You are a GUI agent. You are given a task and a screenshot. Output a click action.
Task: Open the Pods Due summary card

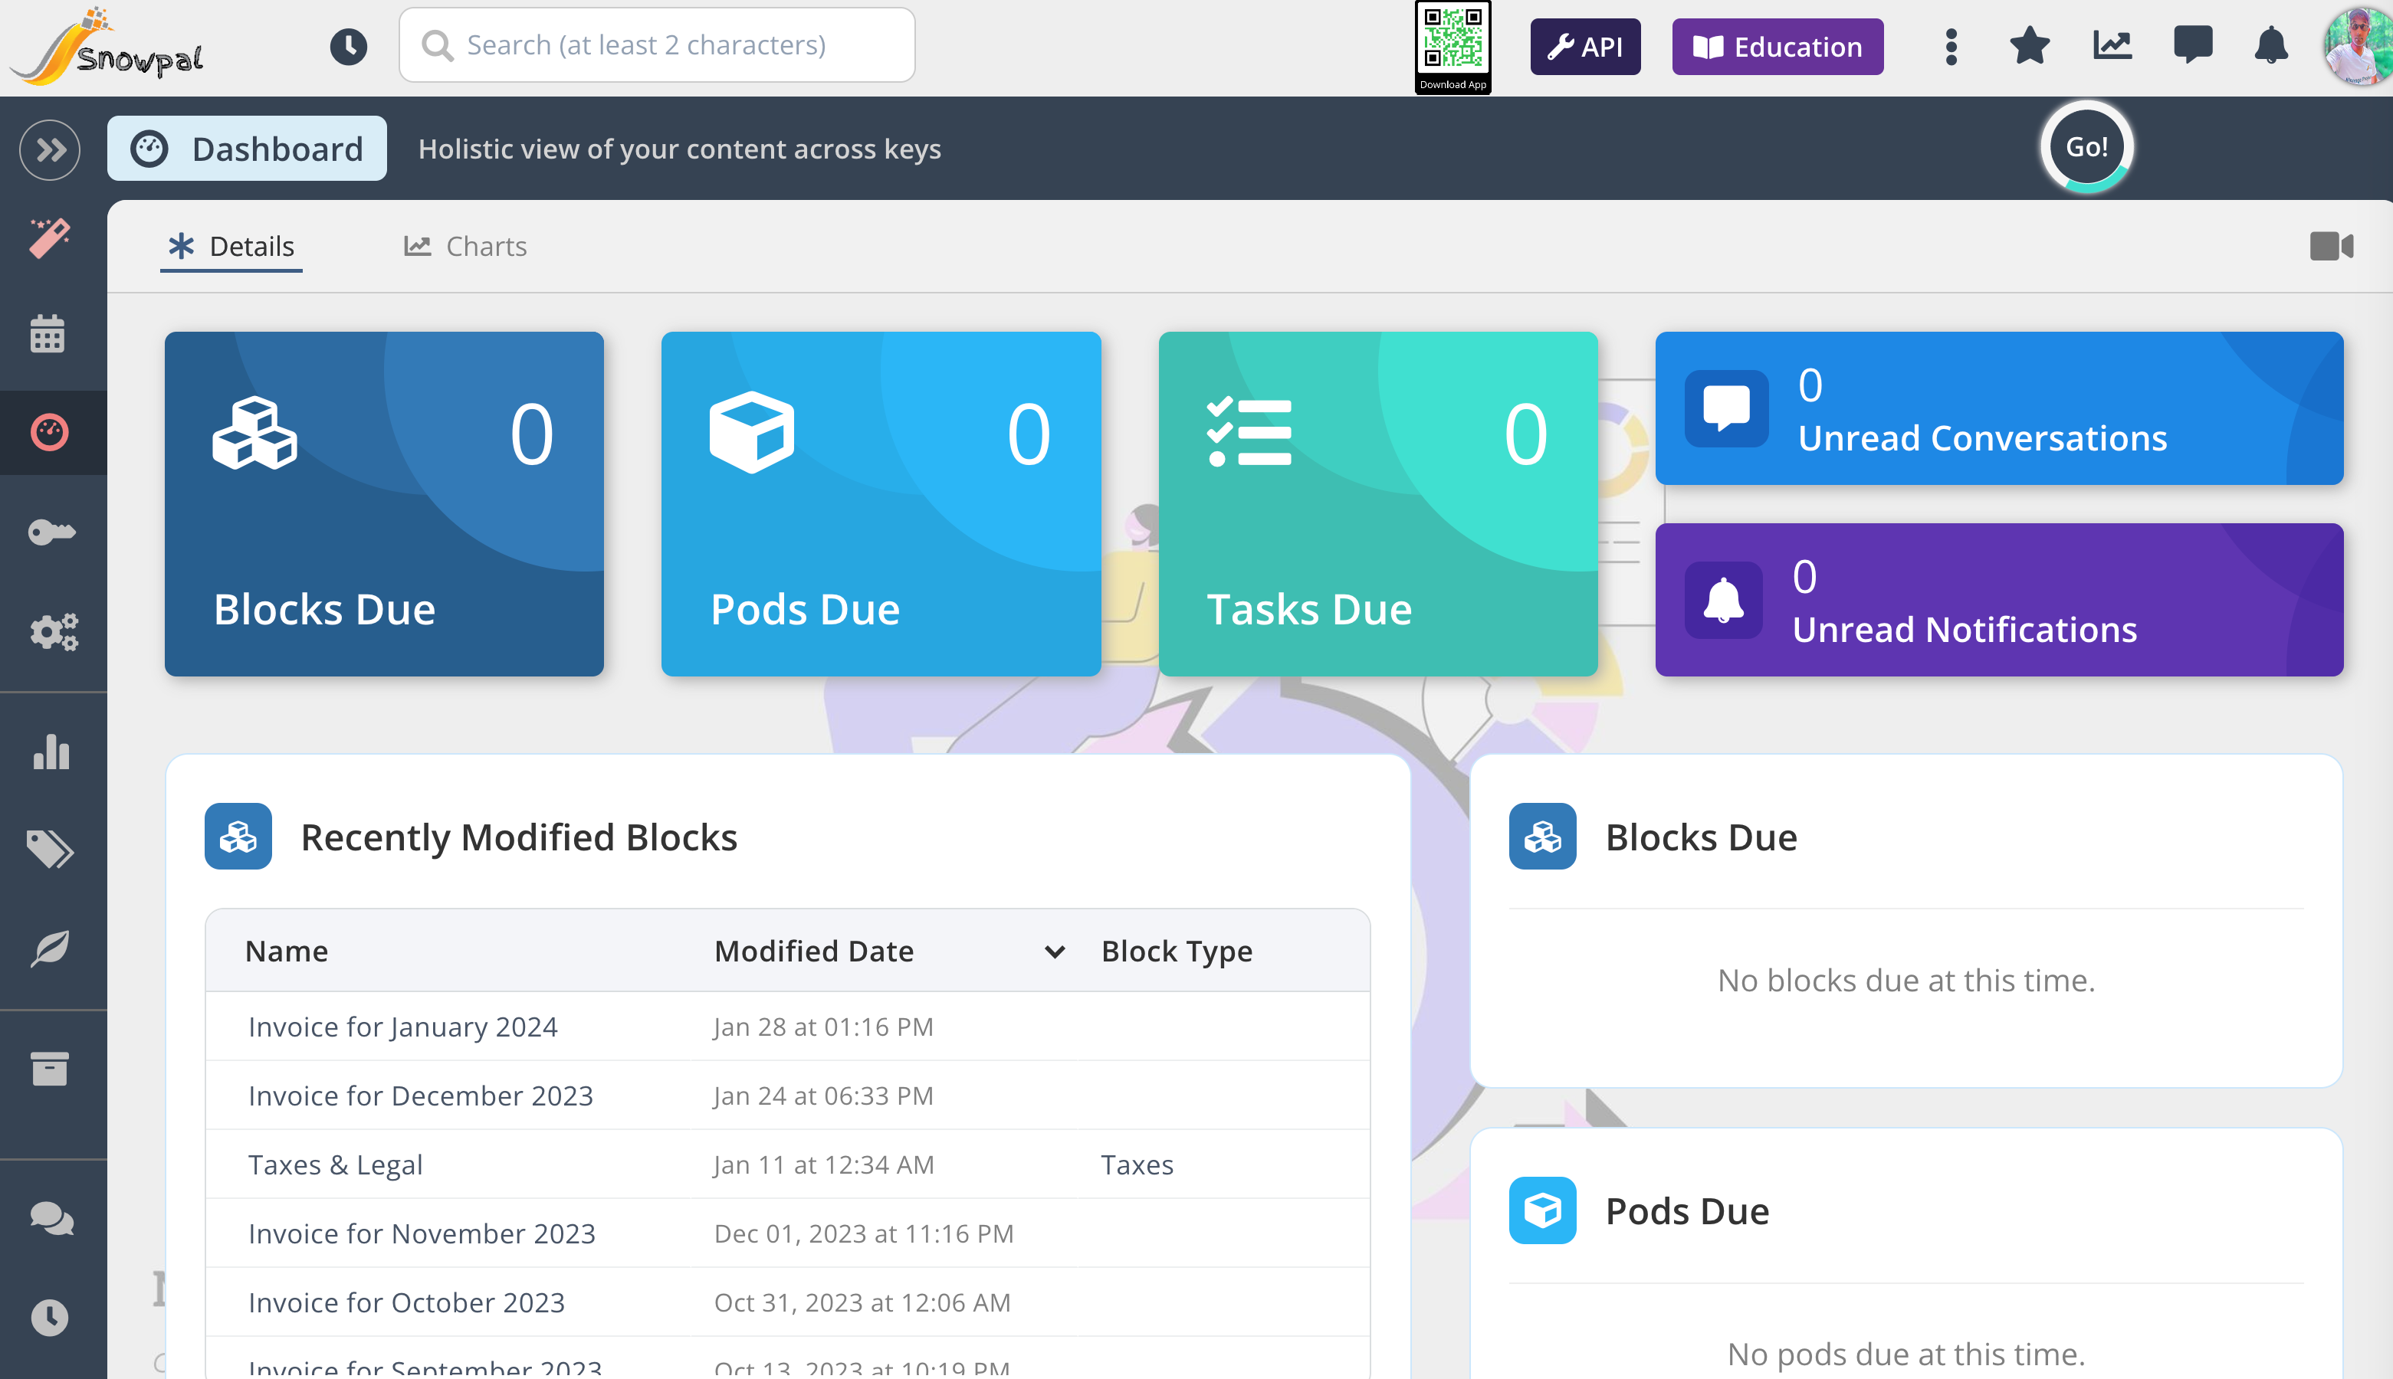point(881,504)
